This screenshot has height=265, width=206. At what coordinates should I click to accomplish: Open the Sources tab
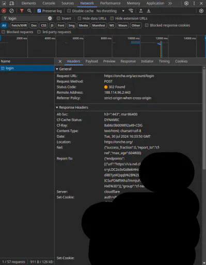[x=68, y=3]
